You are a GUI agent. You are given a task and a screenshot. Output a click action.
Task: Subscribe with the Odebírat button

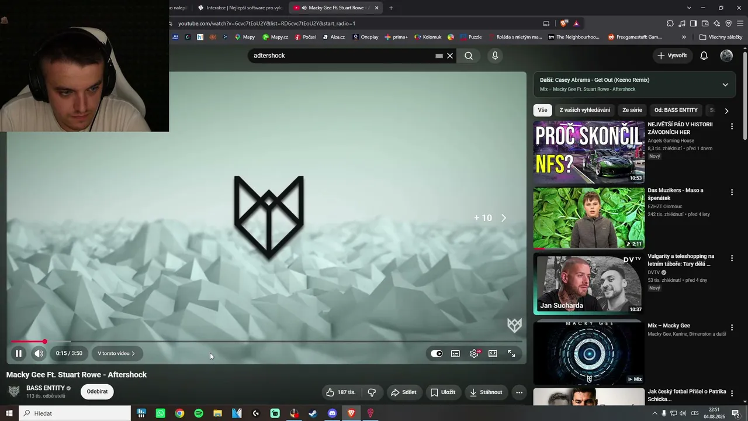click(97, 392)
